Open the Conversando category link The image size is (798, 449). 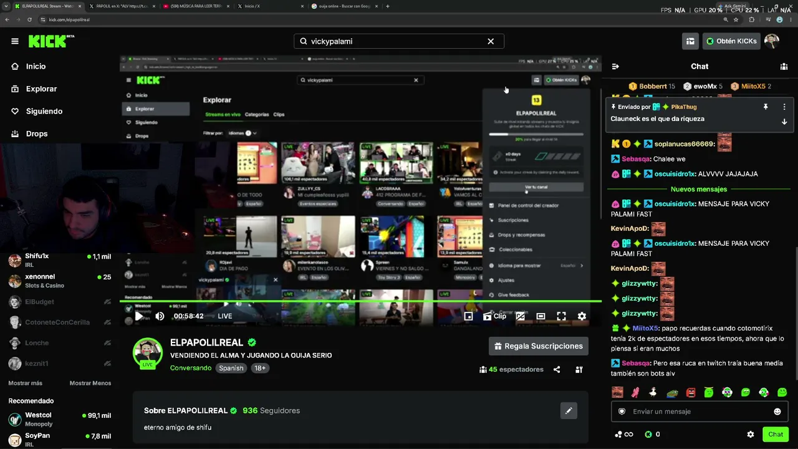click(x=191, y=368)
